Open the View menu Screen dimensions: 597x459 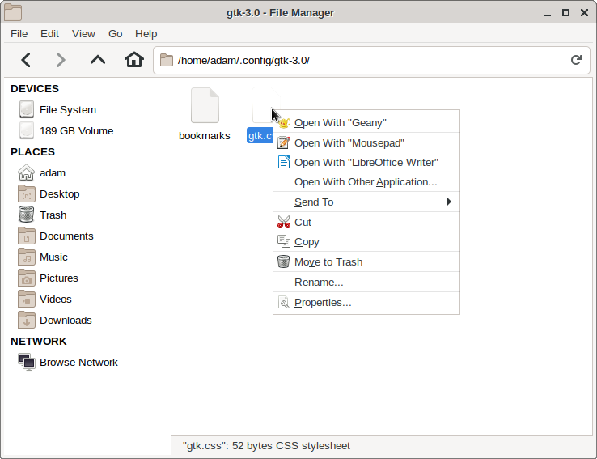click(83, 33)
